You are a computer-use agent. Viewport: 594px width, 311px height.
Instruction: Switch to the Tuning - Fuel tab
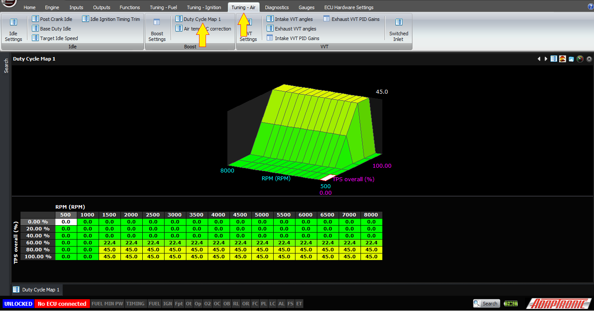pyautogui.click(x=163, y=7)
